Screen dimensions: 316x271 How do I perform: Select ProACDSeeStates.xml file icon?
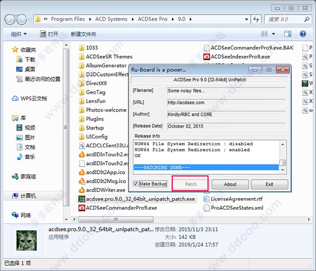coord(206,208)
